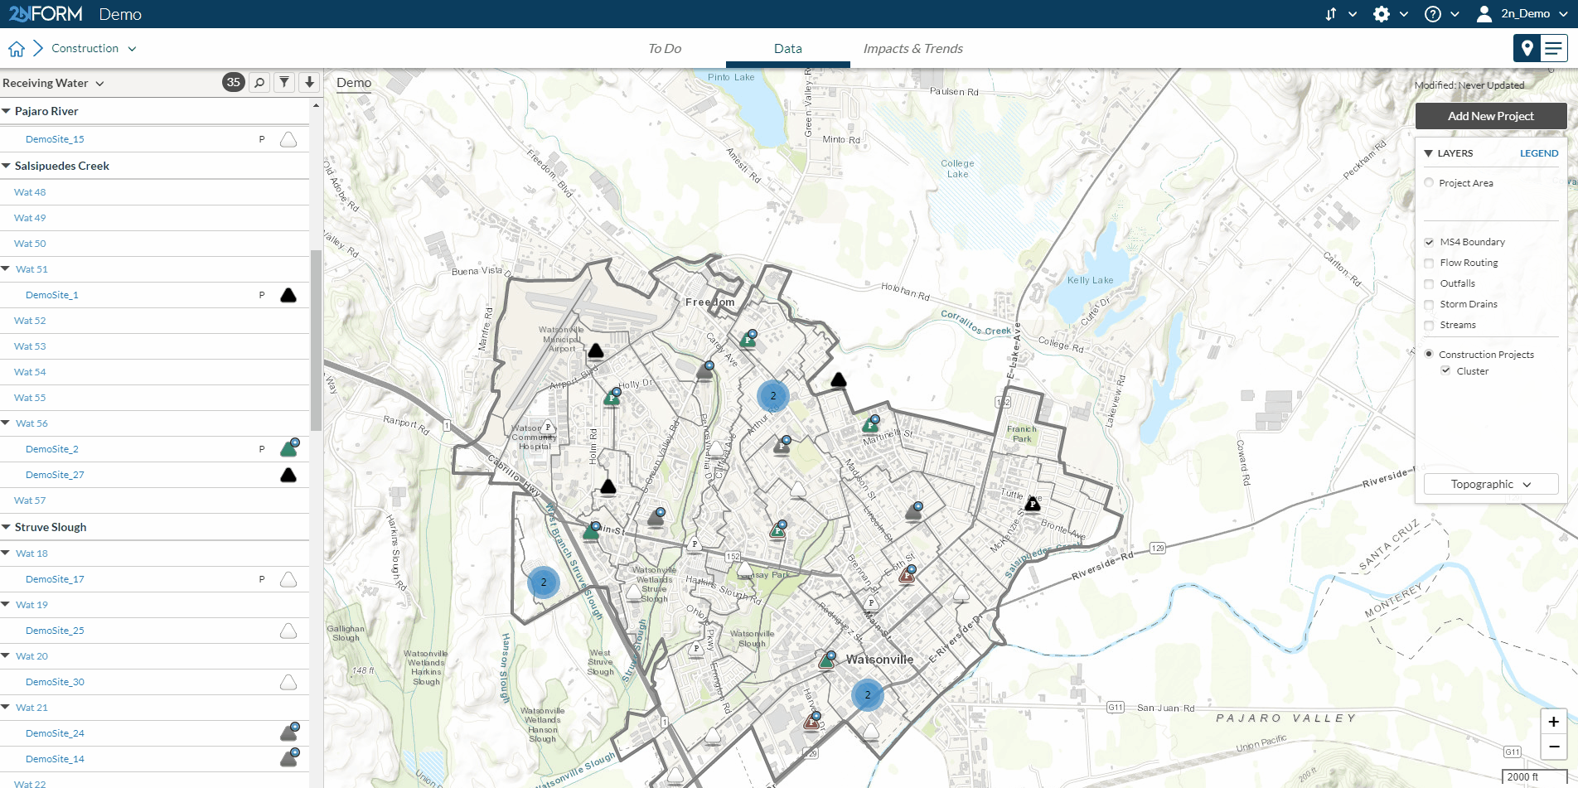Collapse Wat 51 tree node
Viewport: 1578px width, 788px height.
[6, 269]
